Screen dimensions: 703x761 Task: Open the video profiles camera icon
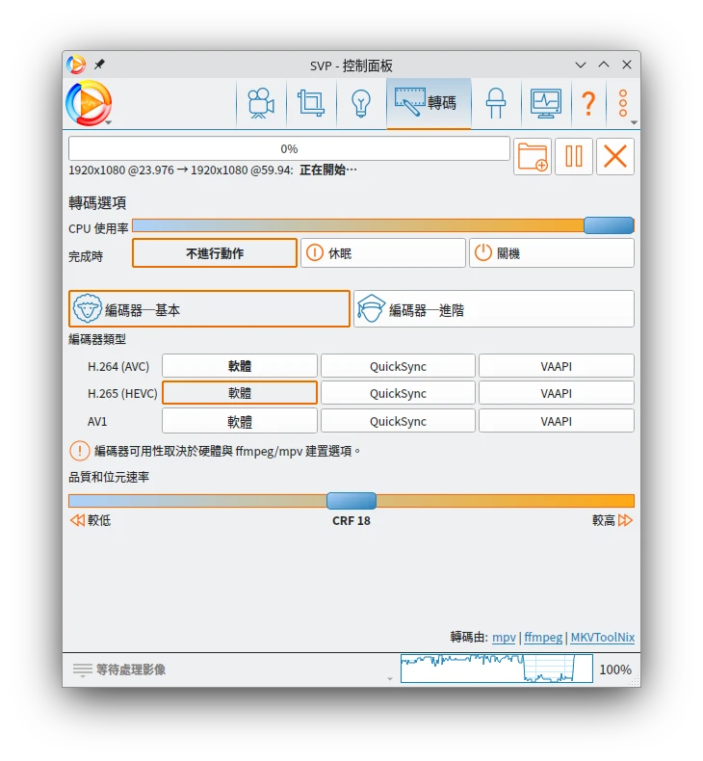click(x=260, y=103)
